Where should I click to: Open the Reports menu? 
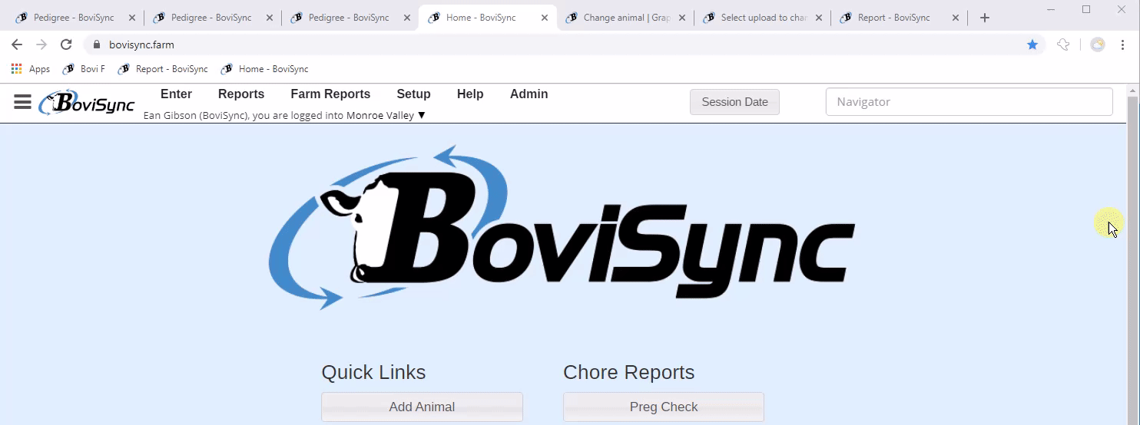click(x=241, y=94)
